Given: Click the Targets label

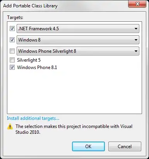Looking at the screenshot, I should [x=15, y=17].
